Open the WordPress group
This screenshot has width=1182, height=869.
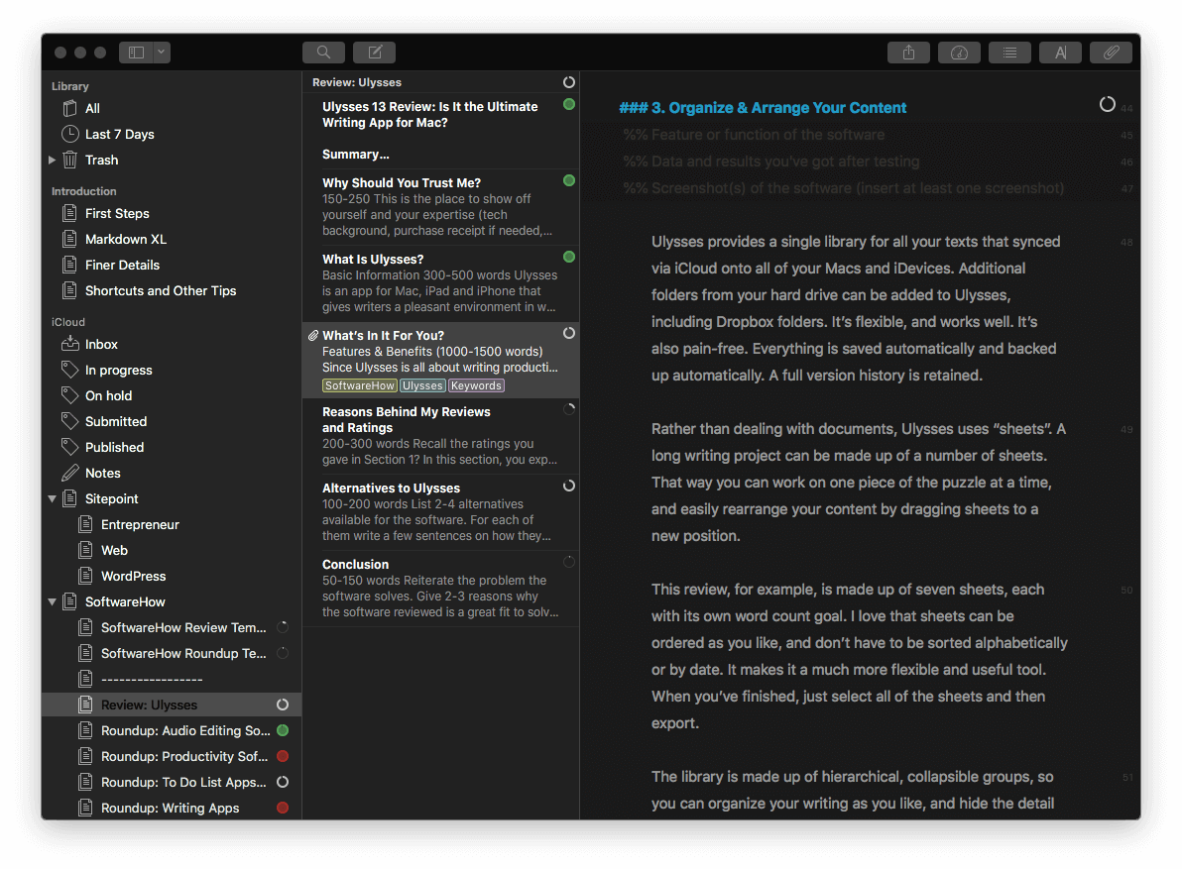(x=172, y=576)
